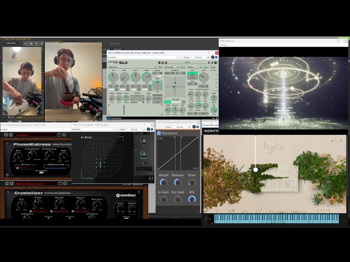
Task: Click the Param button in Silo window
Action: tap(187, 57)
